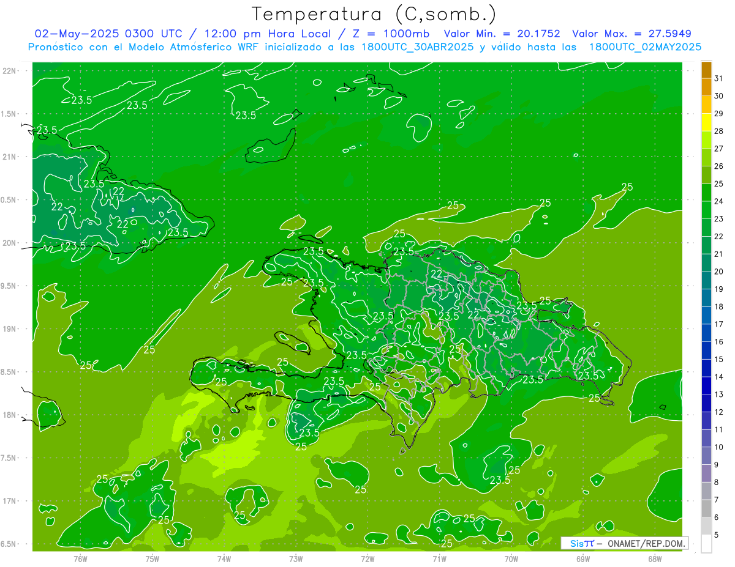Image resolution: width=735 pixels, height=567 pixels.
Task: Click the Temperatura (C,somb.) title
Action: pos(374,14)
